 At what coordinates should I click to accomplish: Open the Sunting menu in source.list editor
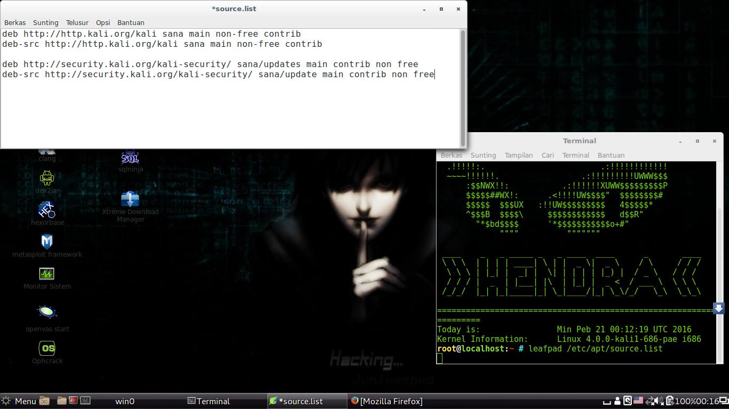tap(45, 22)
